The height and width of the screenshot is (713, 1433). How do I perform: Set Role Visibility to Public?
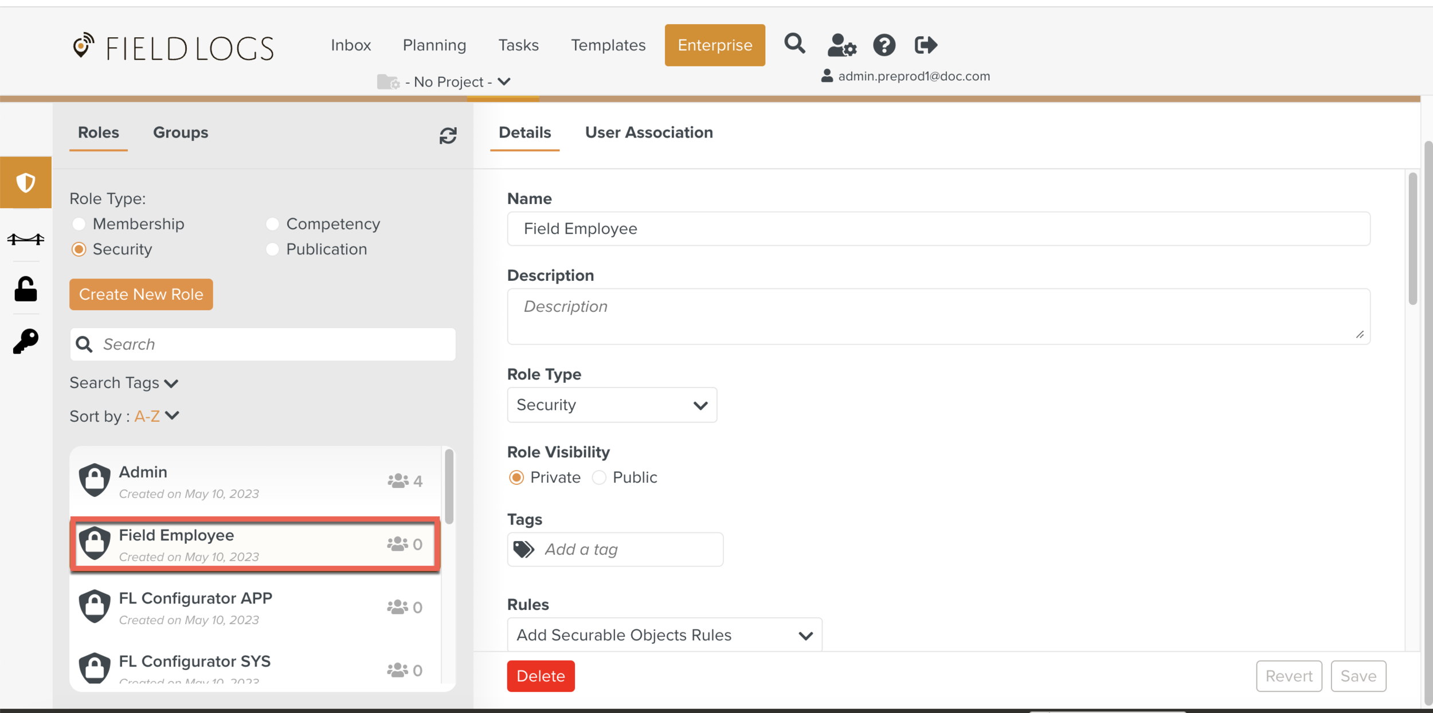click(x=599, y=477)
